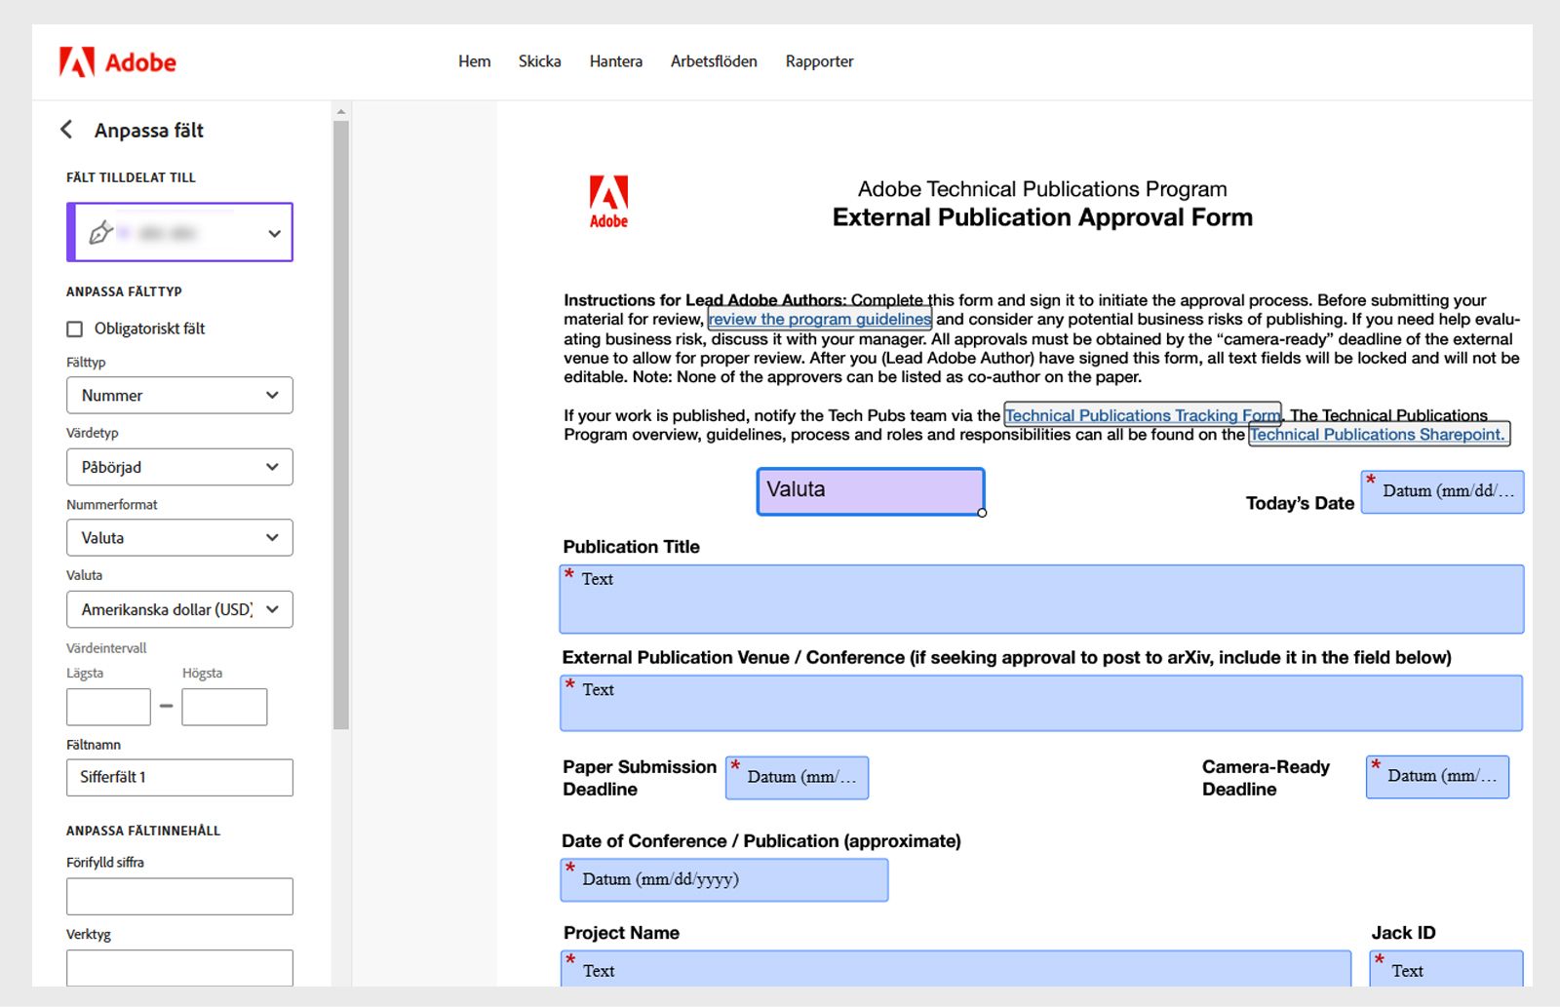Open the Technical Publications Sharepoint link
The width and height of the screenshot is (1560, 1007).
coord(1379,434)
